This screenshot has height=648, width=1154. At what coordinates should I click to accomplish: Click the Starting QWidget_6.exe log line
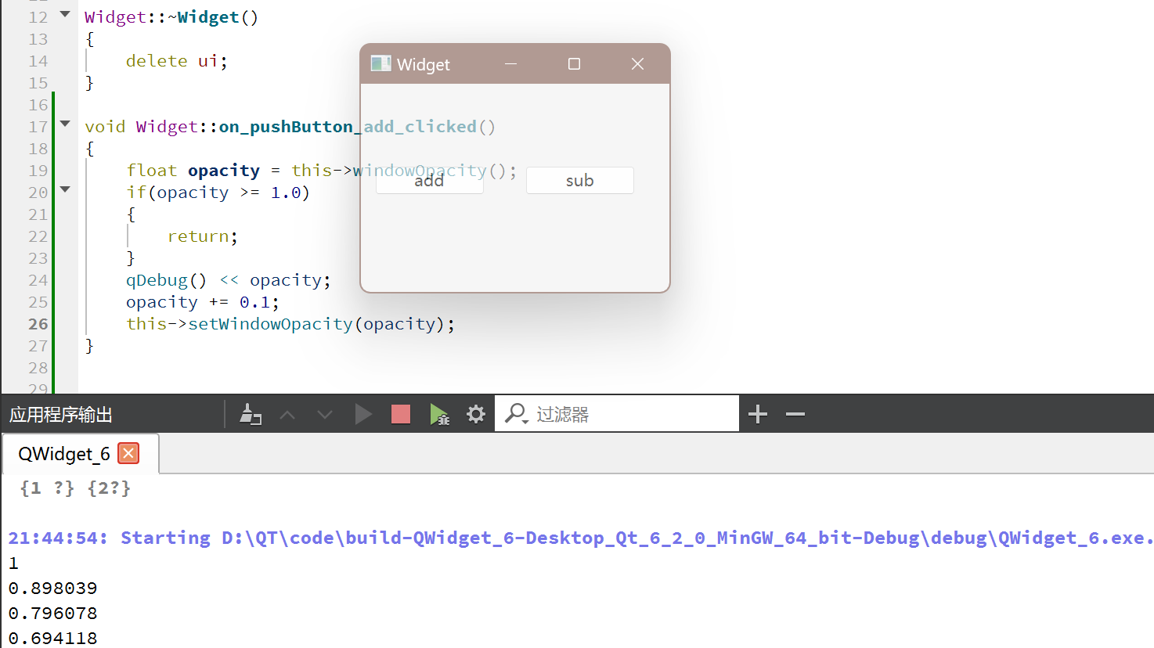point(580,538)
